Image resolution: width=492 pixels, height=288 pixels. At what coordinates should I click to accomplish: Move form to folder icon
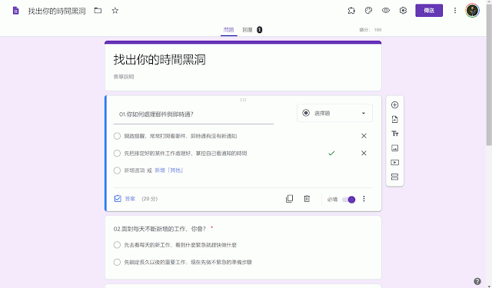click(x=98, y=11)
